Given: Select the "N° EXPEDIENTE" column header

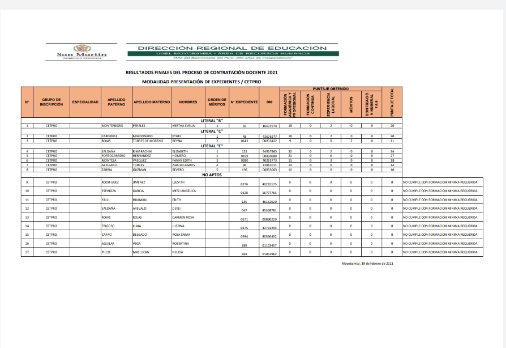Looking at the screenshot, I should tap(244, 102).
